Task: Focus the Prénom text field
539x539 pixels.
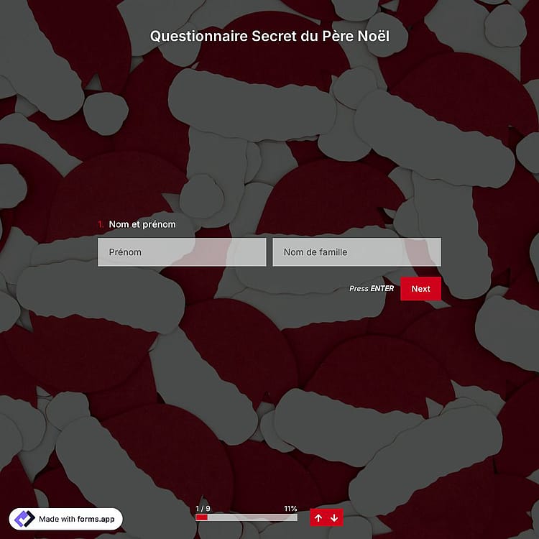Action: tap(182, 252)
